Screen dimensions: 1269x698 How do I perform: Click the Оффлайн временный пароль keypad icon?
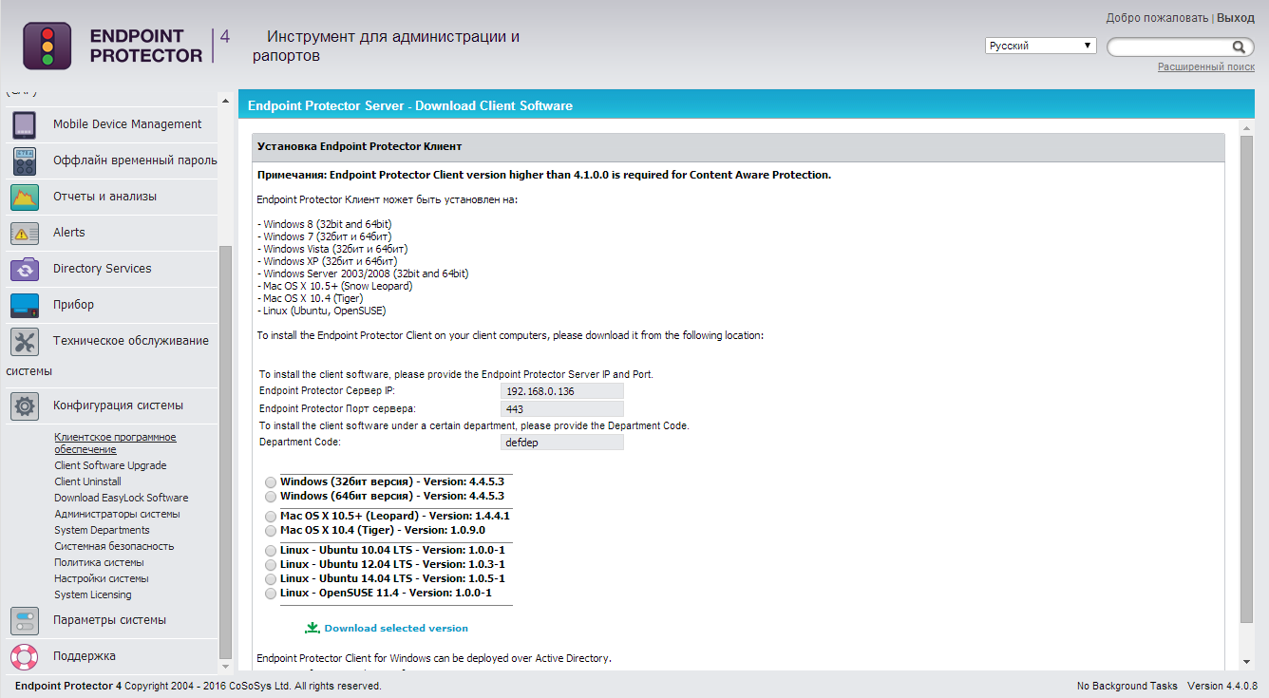click(25, 160)
